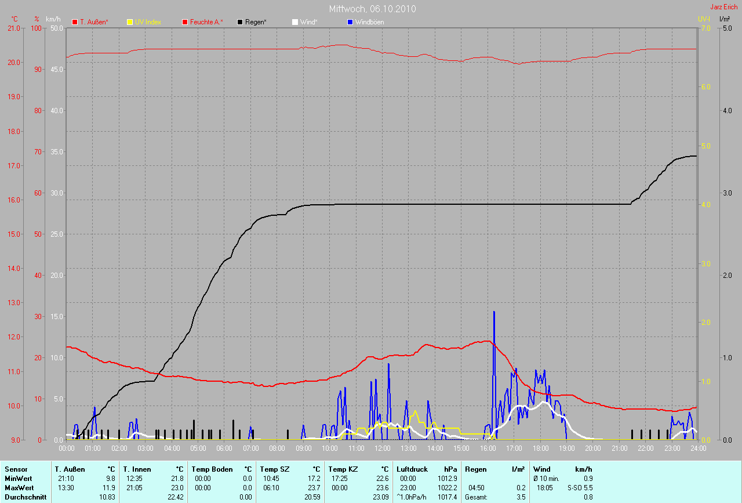Click the Gesamt rain total value 3.5
This screenshot has width=742, height=503.
pos(521,497)
